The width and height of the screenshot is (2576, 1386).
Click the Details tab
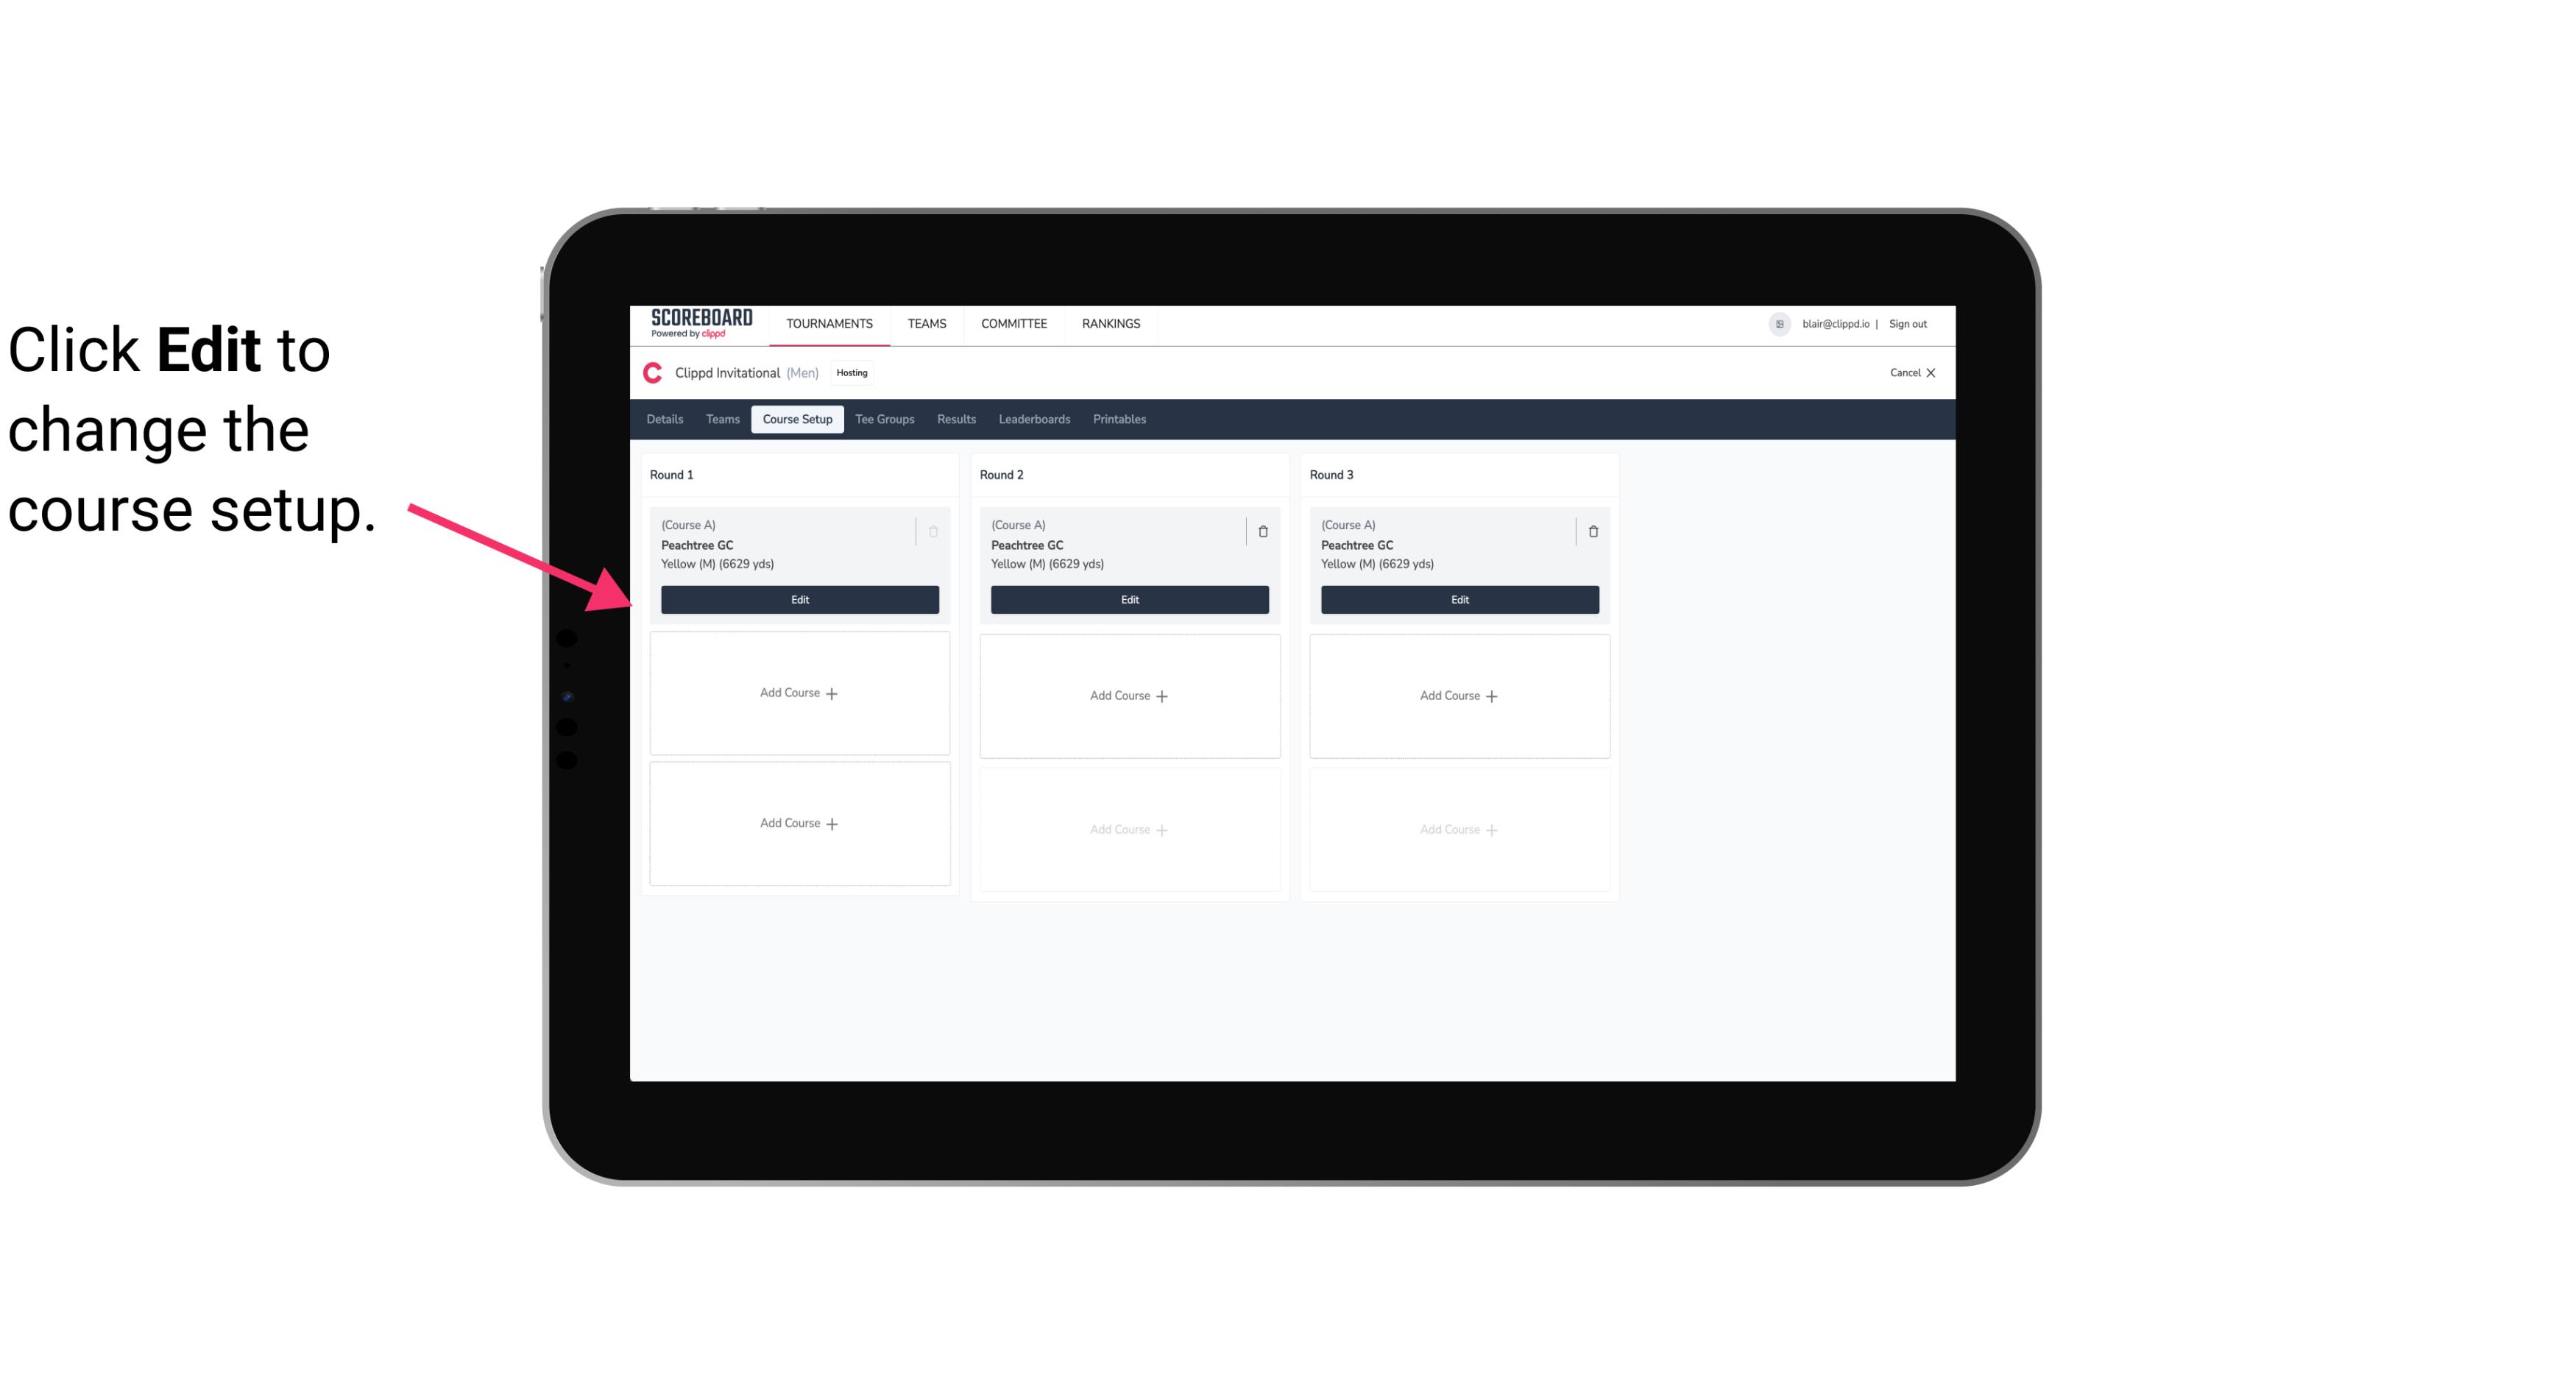[665, 420]
